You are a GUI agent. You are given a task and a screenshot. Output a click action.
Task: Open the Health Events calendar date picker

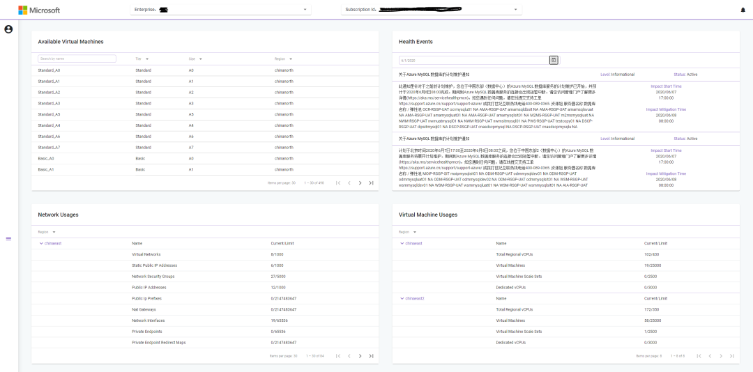pyautogui.click(x=554, y=60)
